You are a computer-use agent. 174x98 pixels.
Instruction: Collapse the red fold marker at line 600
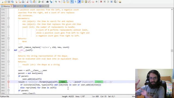[8, 82]
